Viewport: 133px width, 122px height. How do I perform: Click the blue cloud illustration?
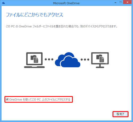click(68, 60)
